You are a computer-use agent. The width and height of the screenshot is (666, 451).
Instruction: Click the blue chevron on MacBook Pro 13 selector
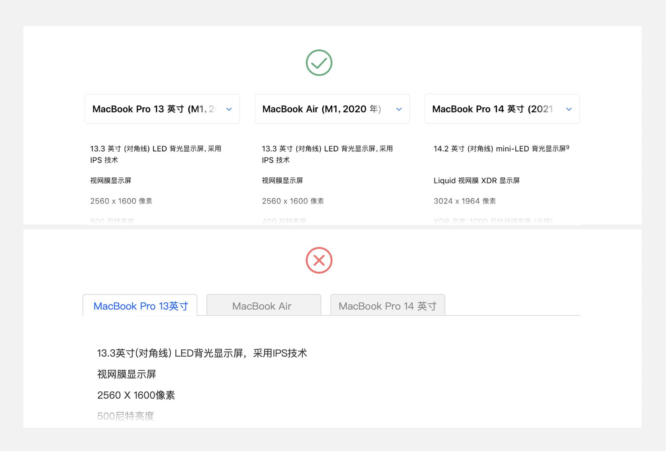(229, 109)
